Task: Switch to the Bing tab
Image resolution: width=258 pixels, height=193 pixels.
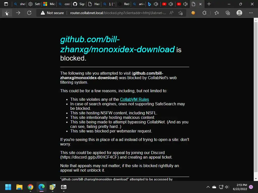Action: 149,4
